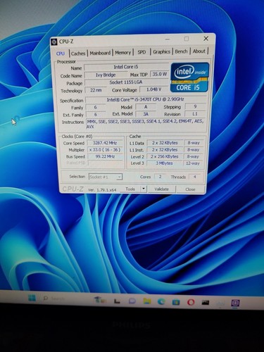Screen dimensions: 264x352
Task: Open File Explorer from the taskbar
Action: pyautogui.click(x=147, y=301)
